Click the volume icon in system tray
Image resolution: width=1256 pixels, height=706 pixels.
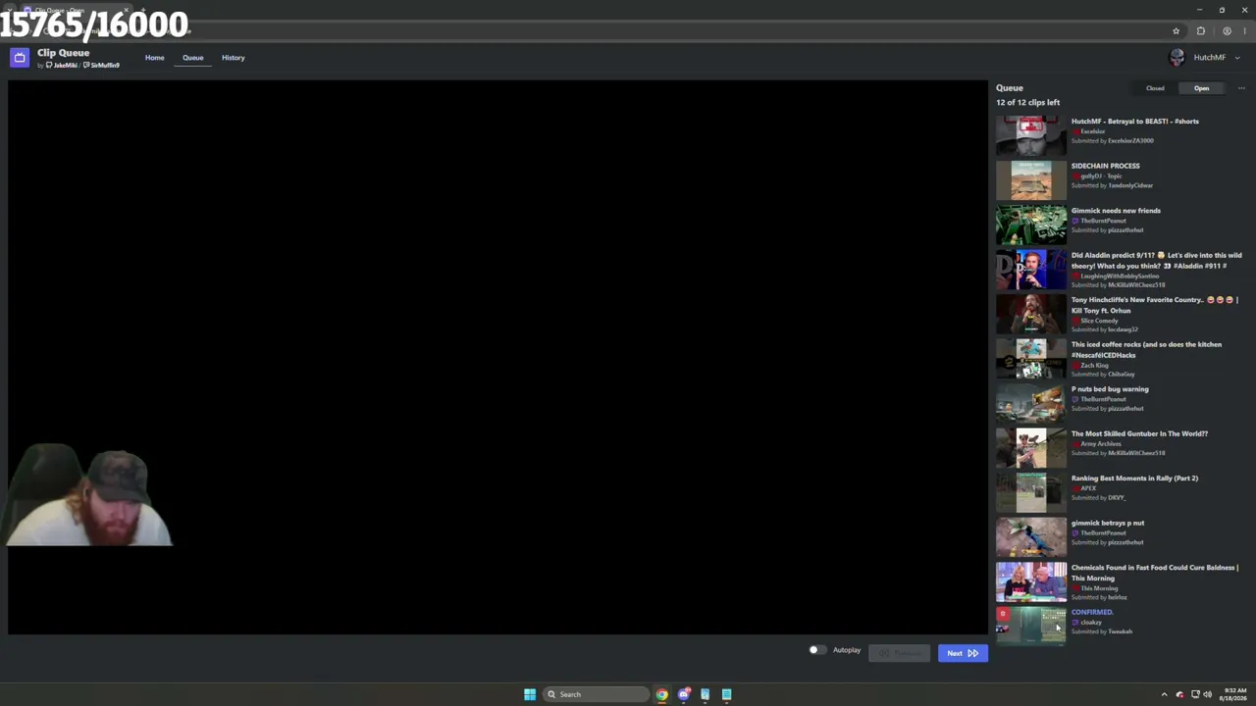[1207, 694]
